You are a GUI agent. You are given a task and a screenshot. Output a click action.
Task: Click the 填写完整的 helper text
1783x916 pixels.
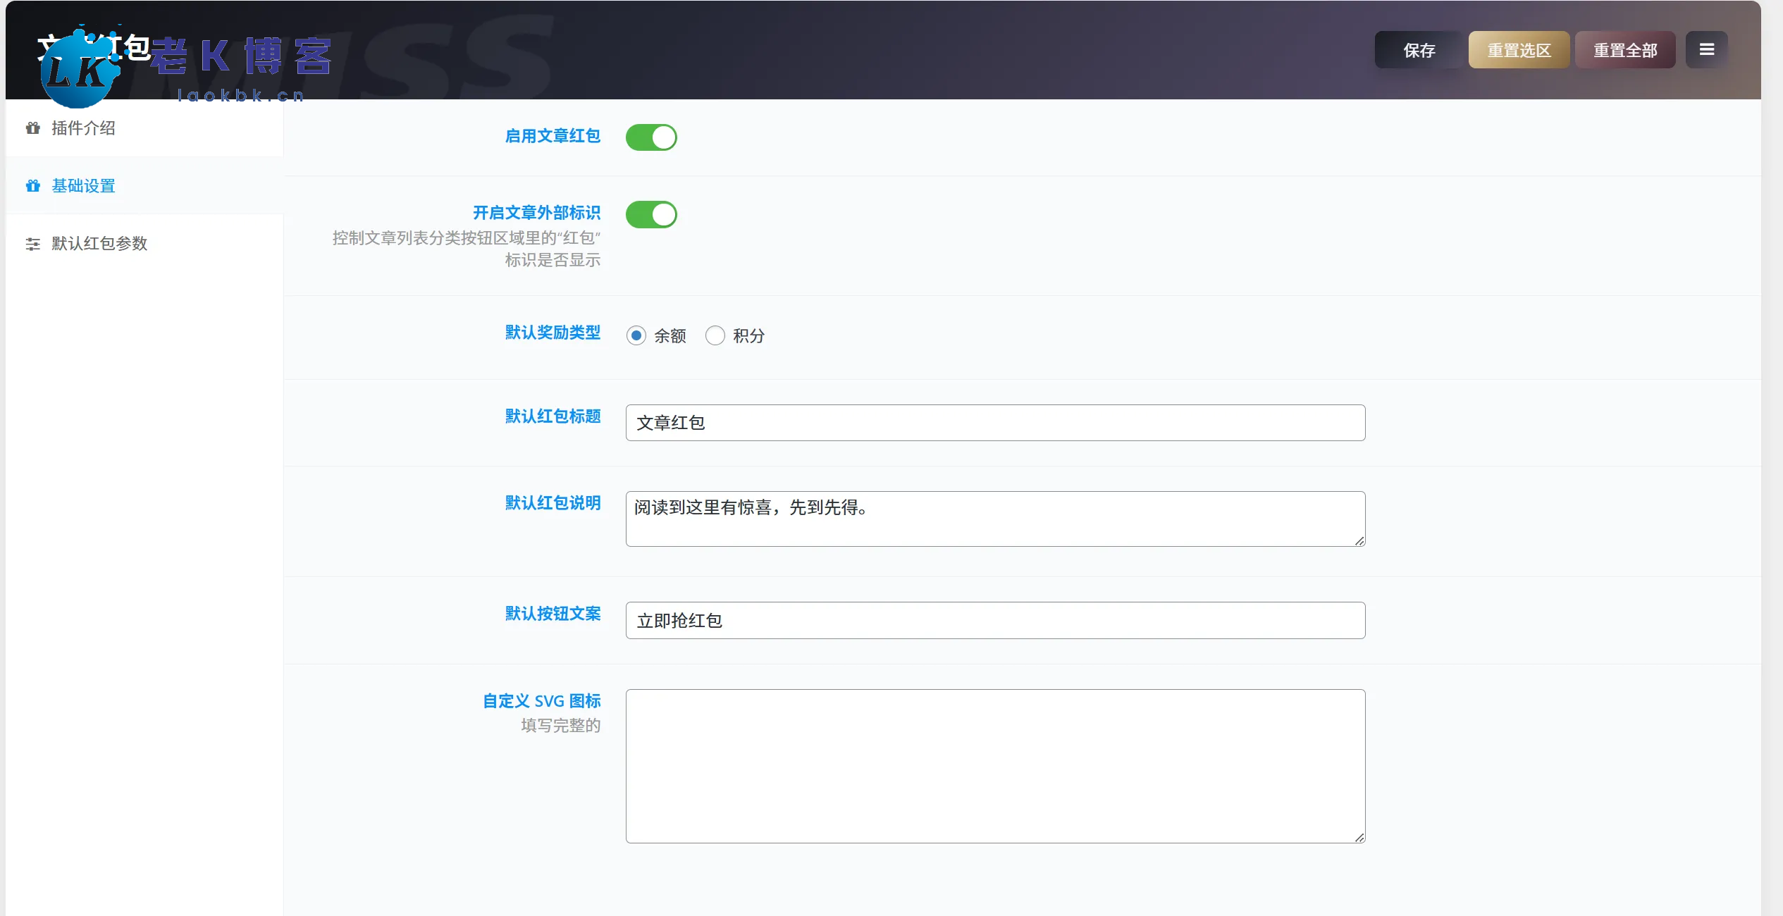click(560, 725)
